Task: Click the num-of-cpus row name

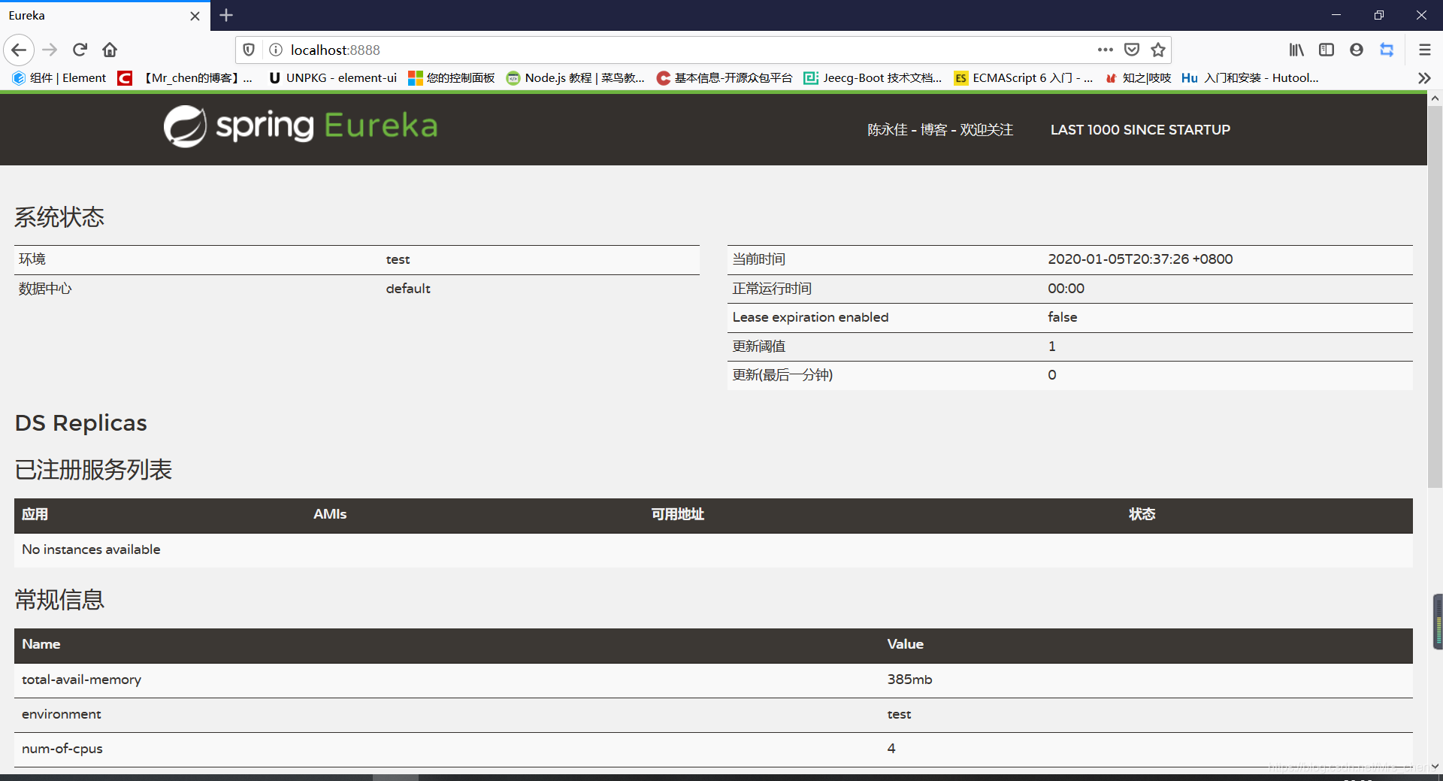Action: pos(62,749)
